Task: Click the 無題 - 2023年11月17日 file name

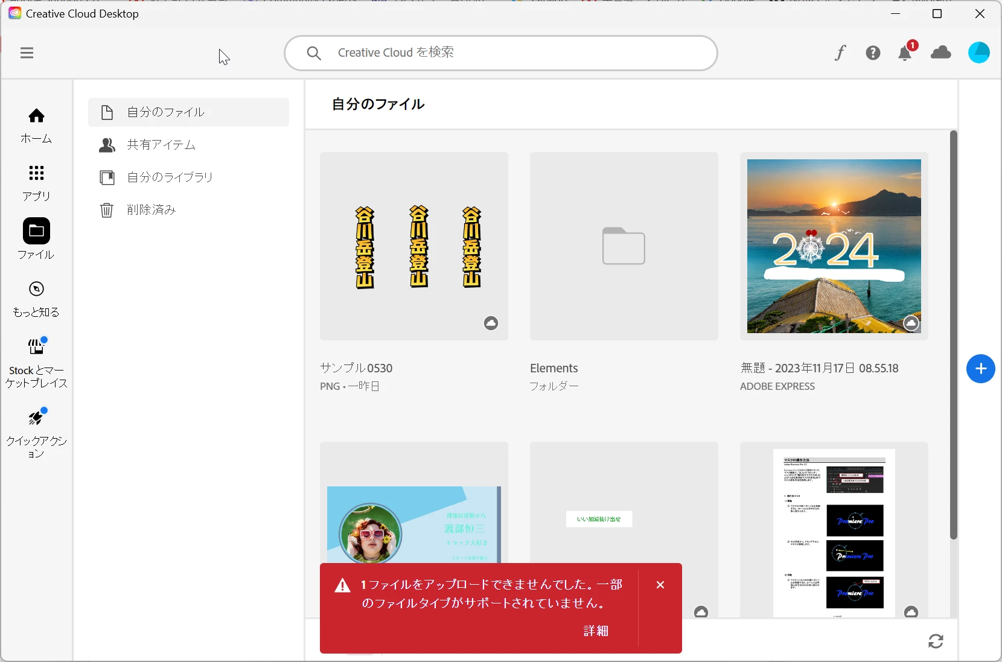Action: [x=819, y=368]
